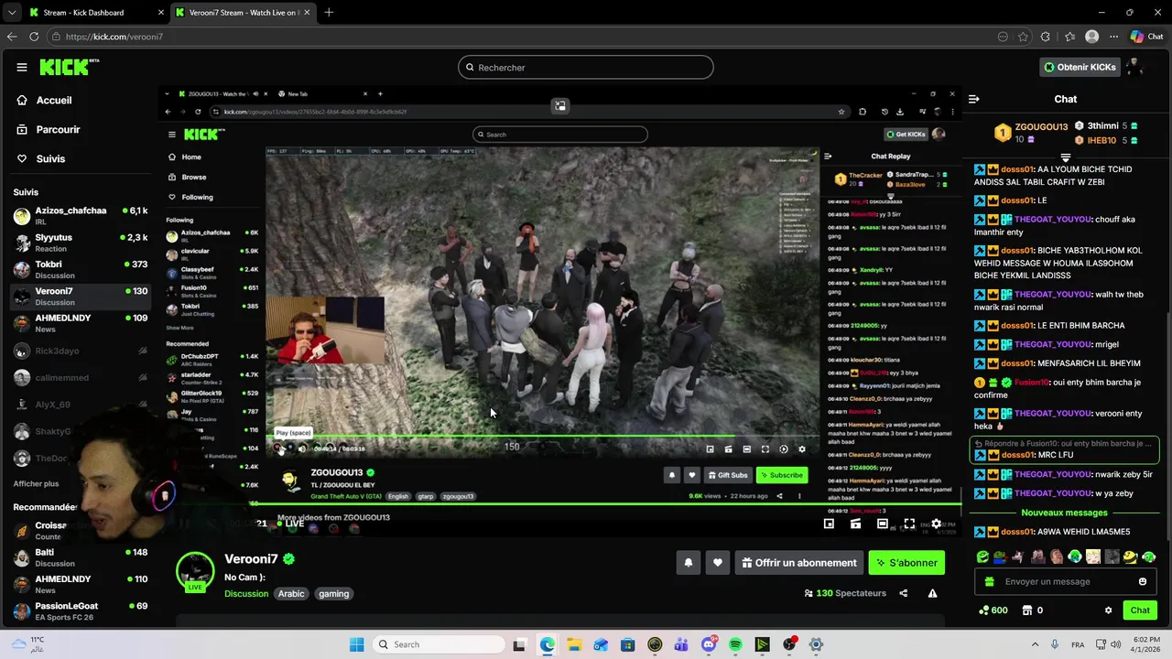Open the Slyyutus channel in Suivis
Screen dimensions: 1172x659
pyautogui.click(x=81, y=243)
